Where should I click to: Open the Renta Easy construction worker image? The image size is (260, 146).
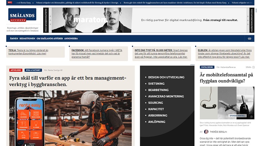[x=70, y=118]
